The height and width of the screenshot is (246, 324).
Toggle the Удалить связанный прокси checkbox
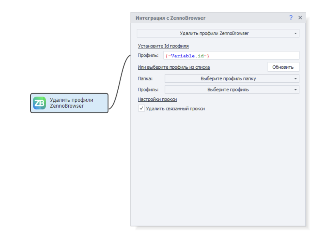point(141,109)
